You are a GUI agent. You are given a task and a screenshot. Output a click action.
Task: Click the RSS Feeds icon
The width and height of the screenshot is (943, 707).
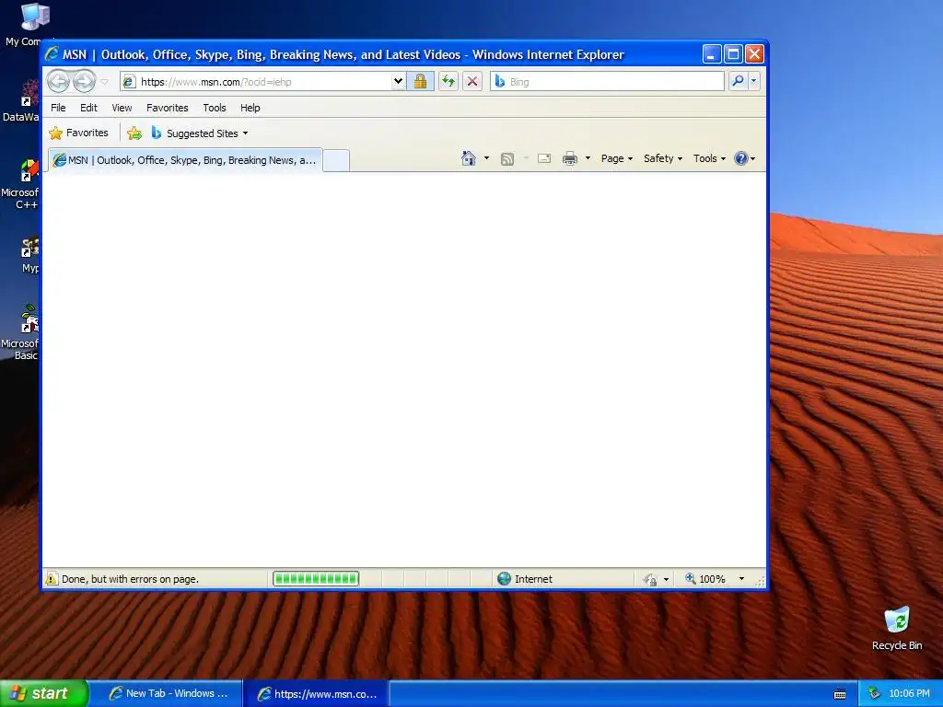pyautogui.click(x=507, y=158)
